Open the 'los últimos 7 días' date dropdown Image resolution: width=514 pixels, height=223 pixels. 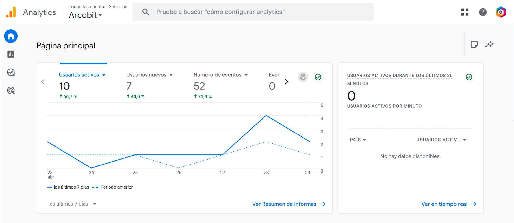tap(72, 204)
